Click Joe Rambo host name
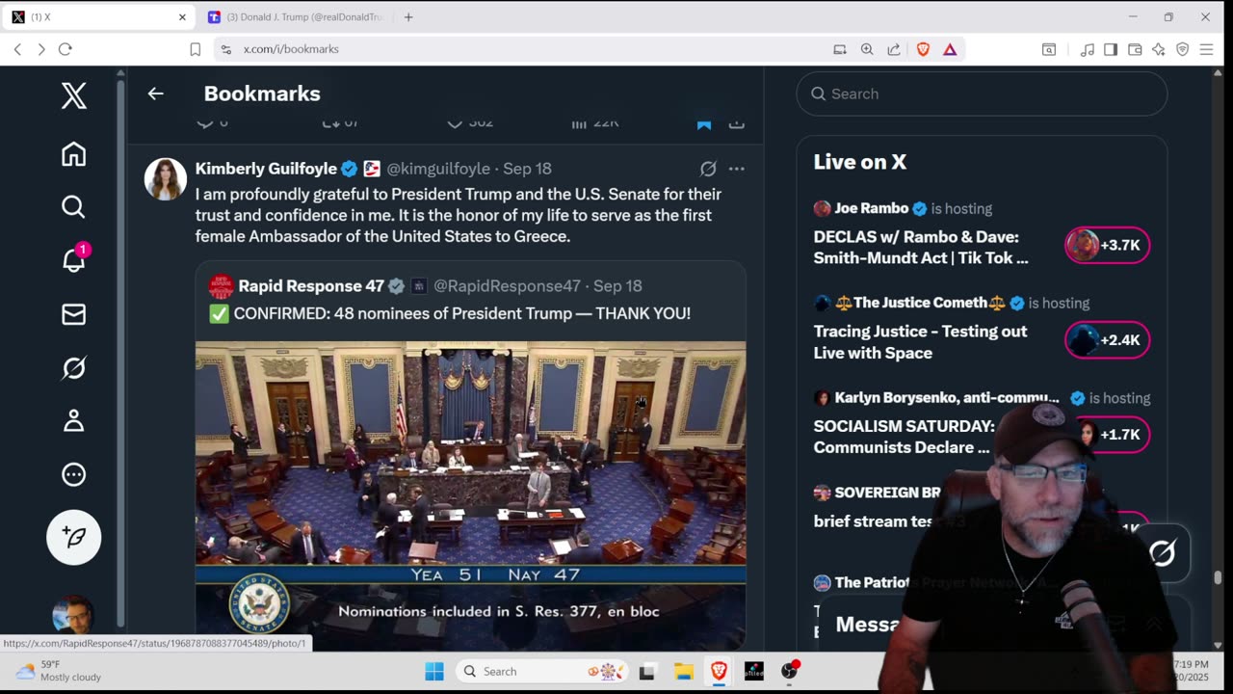 click(872, 208)
